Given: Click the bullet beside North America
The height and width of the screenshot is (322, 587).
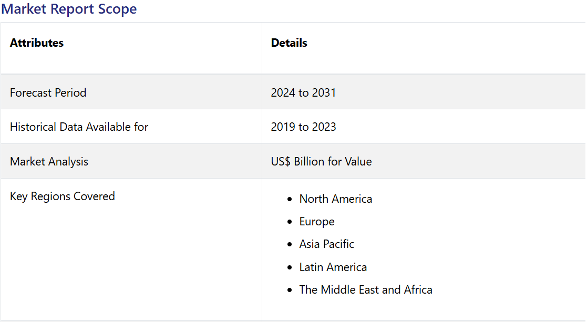Looking at the screenshot, I should point(290,199).
